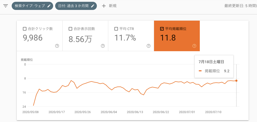This screenshot has height=122, width=257.
Task: Click the 2020/07/10 axis date label
Action: [213, 112]
